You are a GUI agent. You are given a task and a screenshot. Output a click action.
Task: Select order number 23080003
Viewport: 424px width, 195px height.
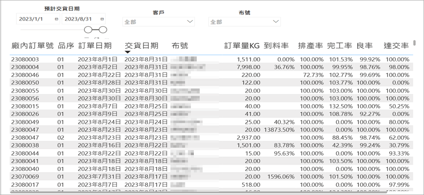[x=25, y=59]
